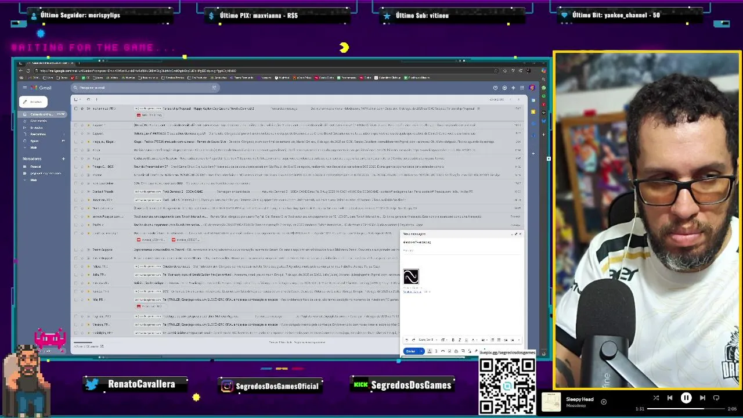Open the select-all dropdown arrow
Image resolution: width=743 pixels, height=418 pixels.
[80, 99]
